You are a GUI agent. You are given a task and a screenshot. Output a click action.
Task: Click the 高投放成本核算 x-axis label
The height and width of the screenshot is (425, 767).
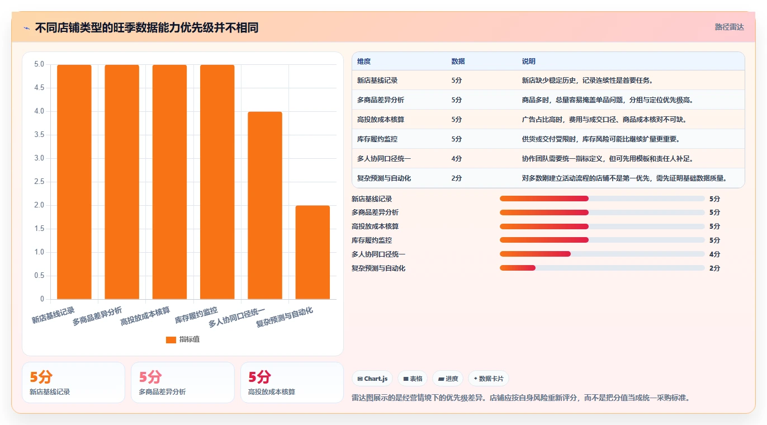click(145, 317)
